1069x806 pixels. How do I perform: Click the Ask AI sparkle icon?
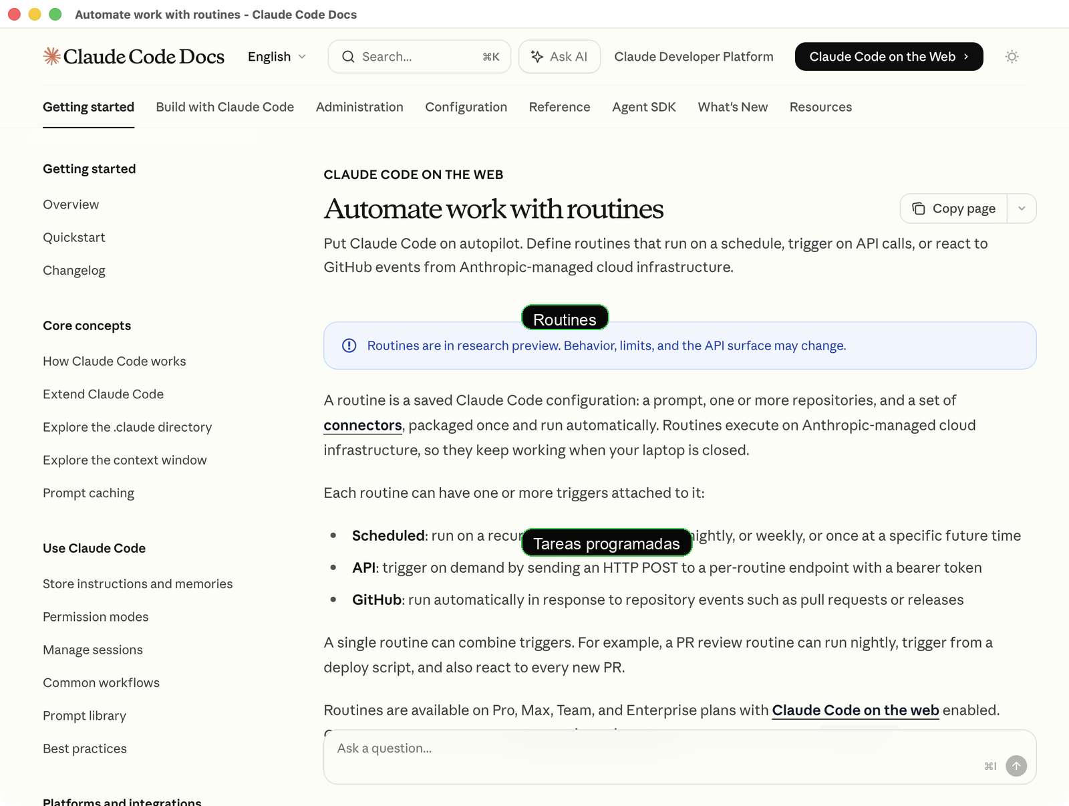click(537, 57)
